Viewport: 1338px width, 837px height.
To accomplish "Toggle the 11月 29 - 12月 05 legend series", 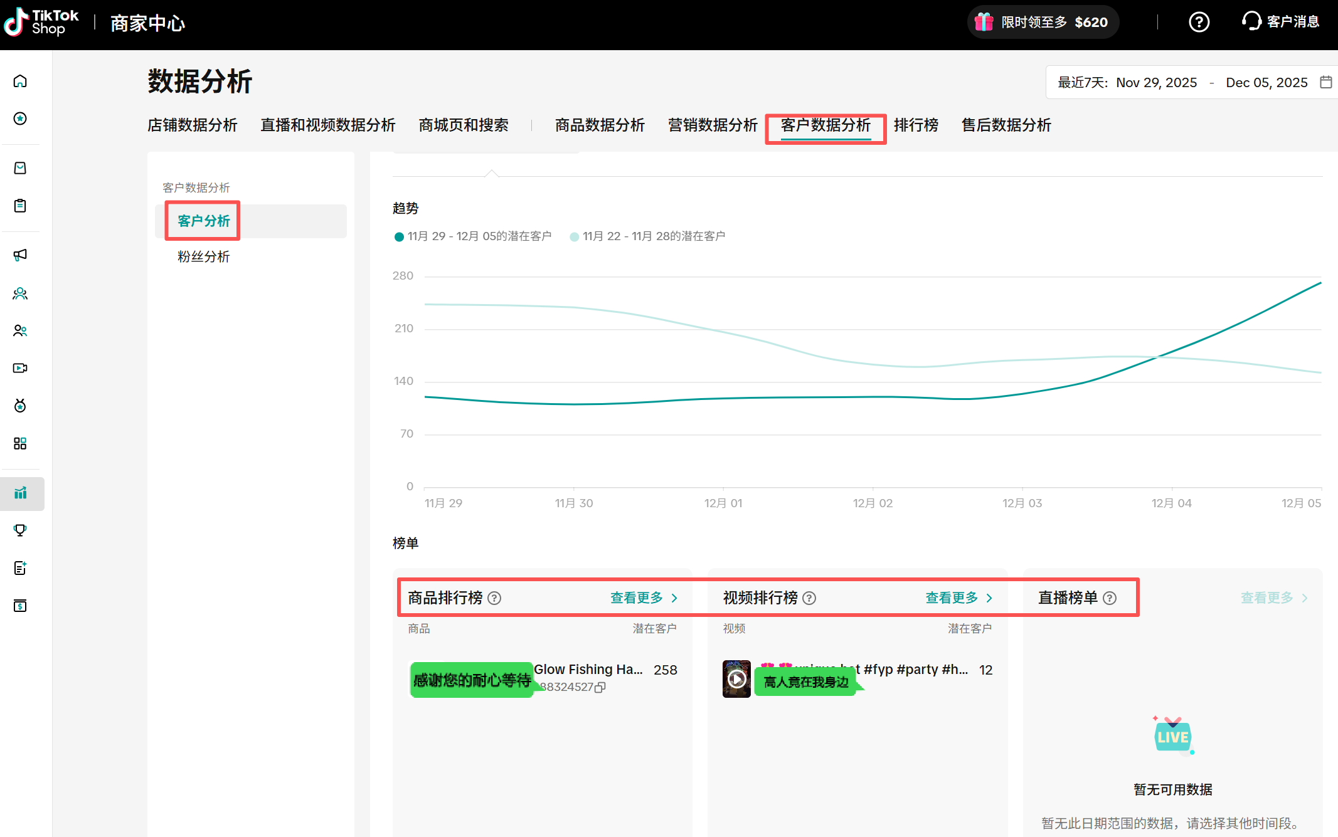I will [473, 236].
